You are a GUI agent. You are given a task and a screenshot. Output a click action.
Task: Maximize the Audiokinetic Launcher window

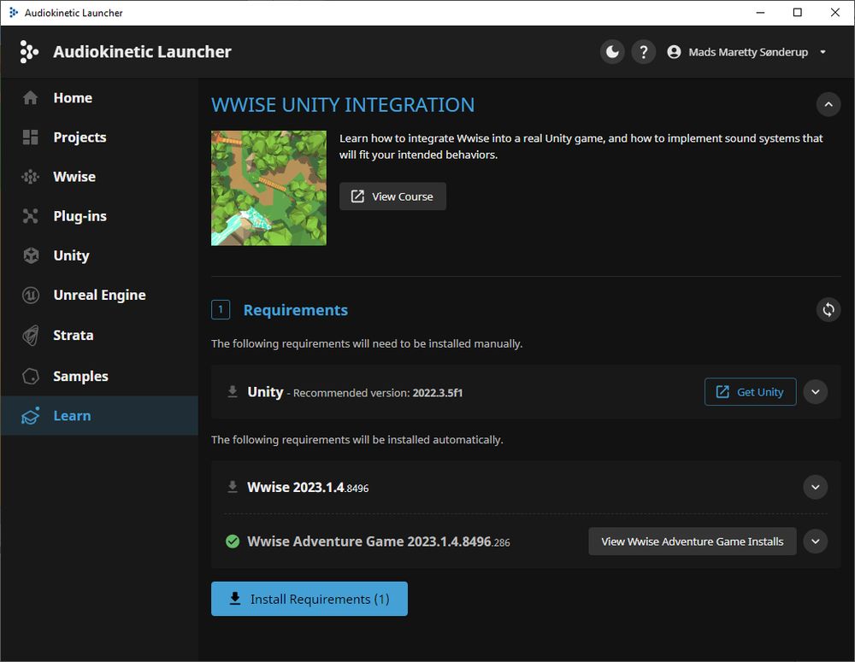pos(797,13)
